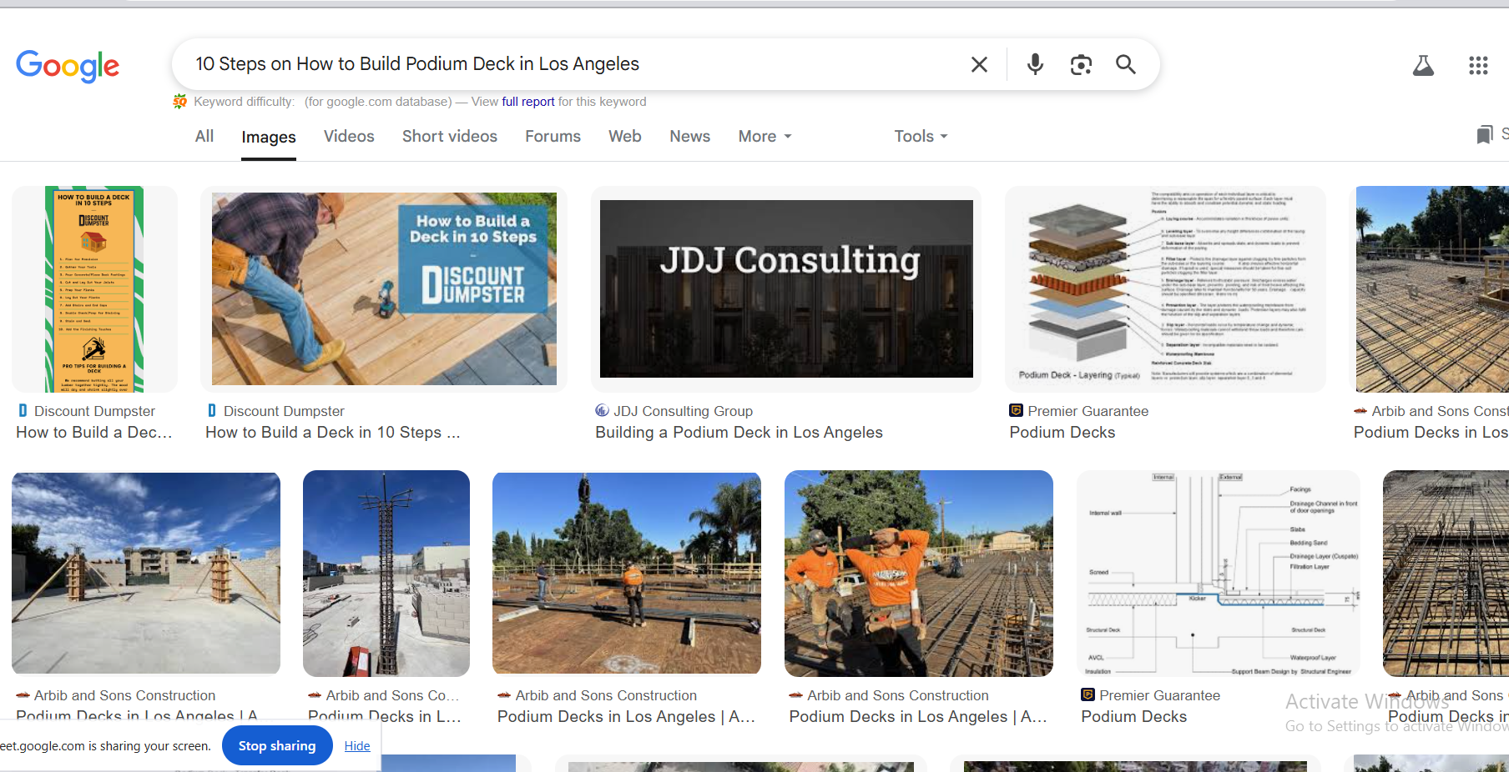Switch to the News tab
This screenshot has height=772, width=1509.
[689, 136]
